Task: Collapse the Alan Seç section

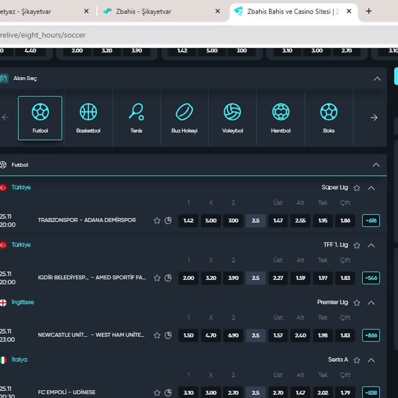Action: (377, 79)
